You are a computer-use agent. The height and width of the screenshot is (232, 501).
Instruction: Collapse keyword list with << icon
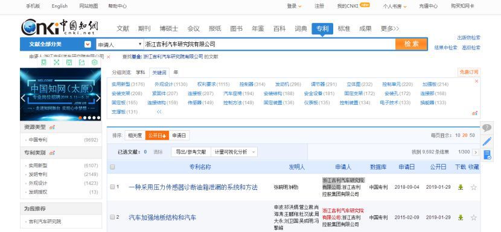click(159, 112)
